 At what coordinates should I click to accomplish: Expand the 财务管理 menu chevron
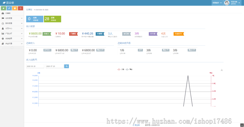coord(22,23)
